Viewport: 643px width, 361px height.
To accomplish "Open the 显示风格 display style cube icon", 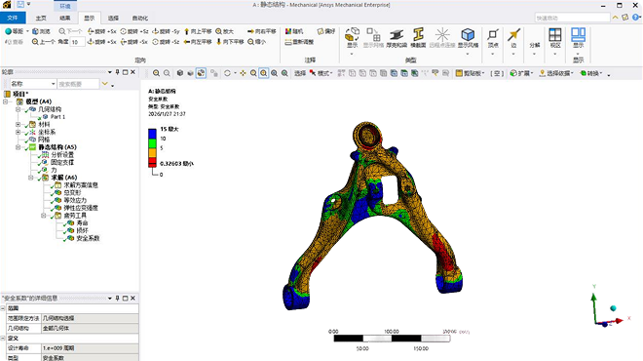I will point(468,37).
